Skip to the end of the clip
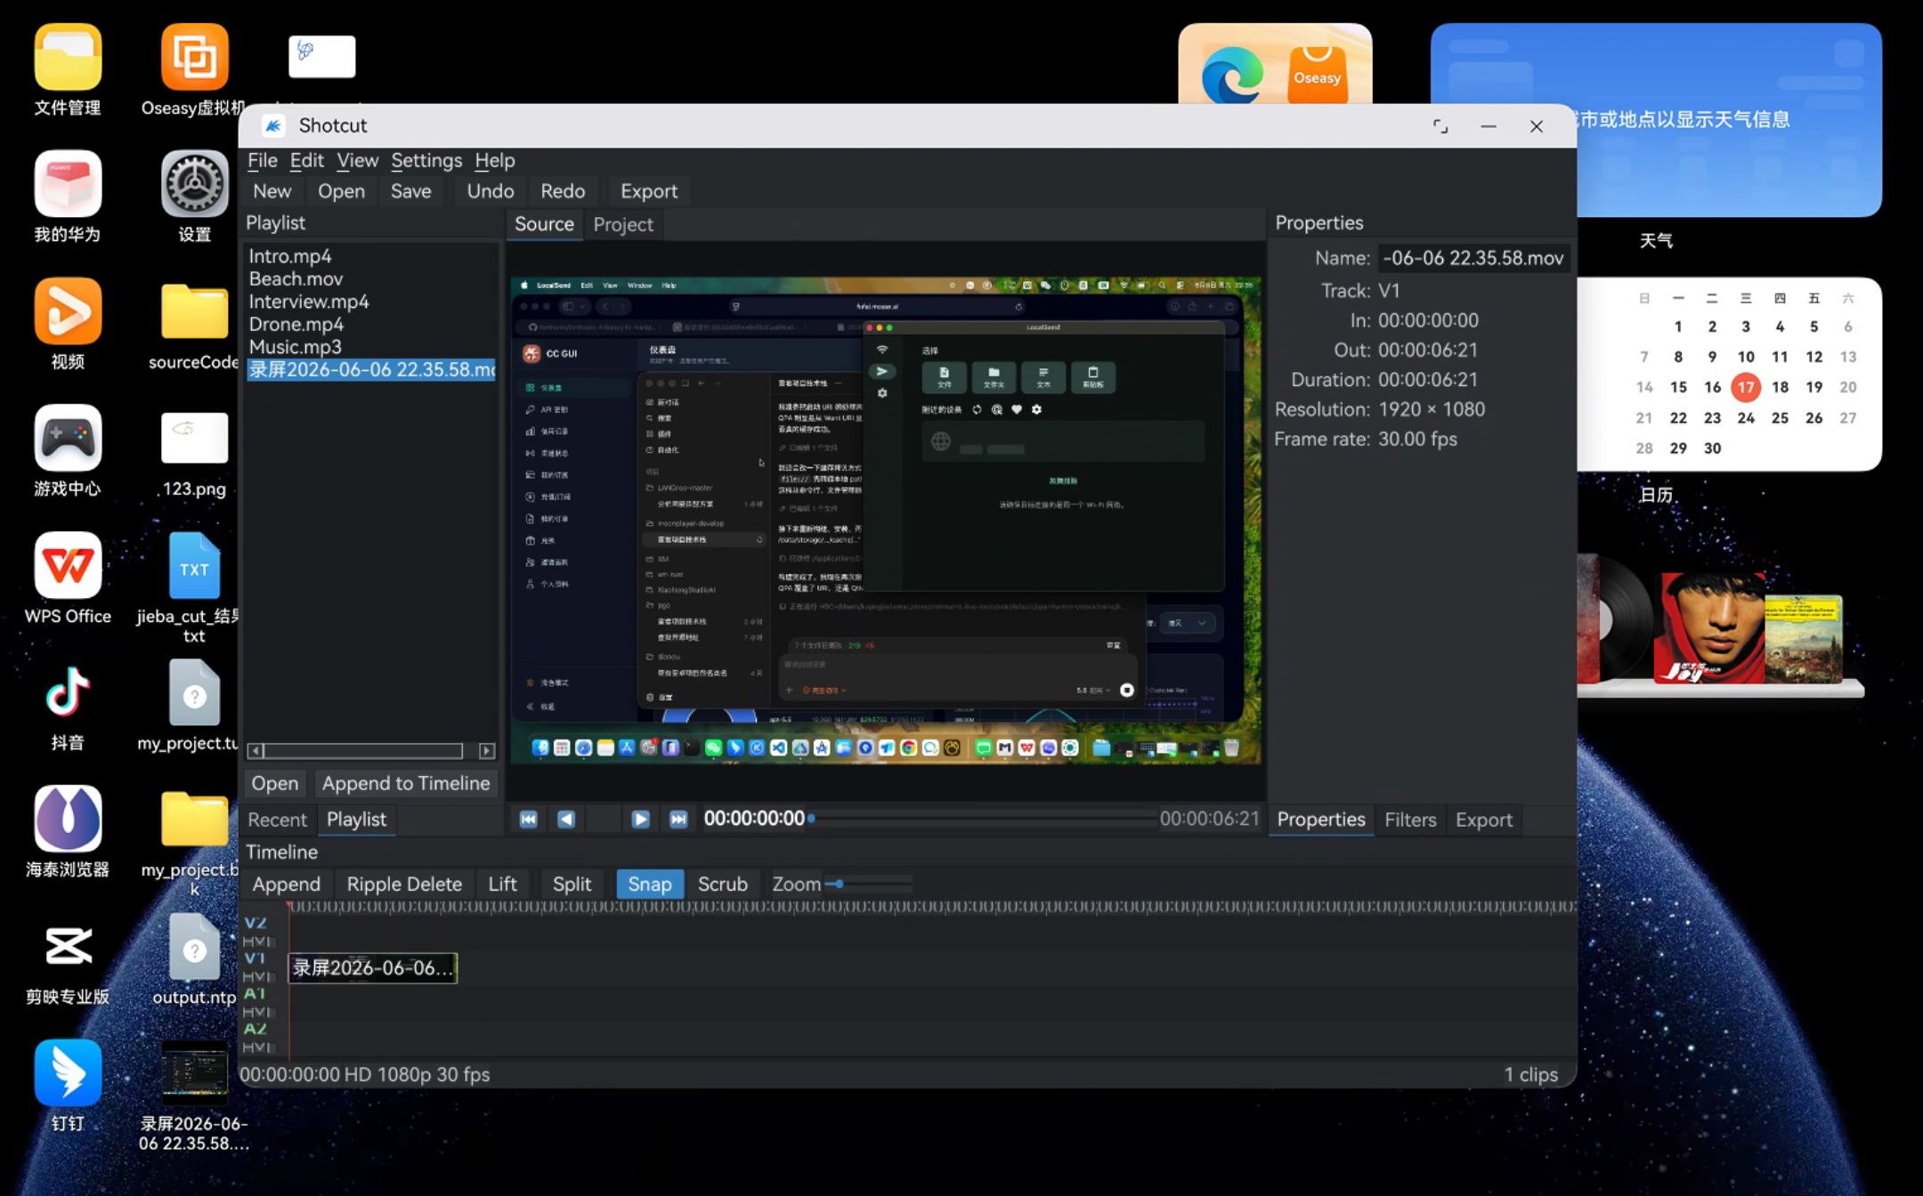The width and height of the screenshot is (1923, 1196). [678, 819]
